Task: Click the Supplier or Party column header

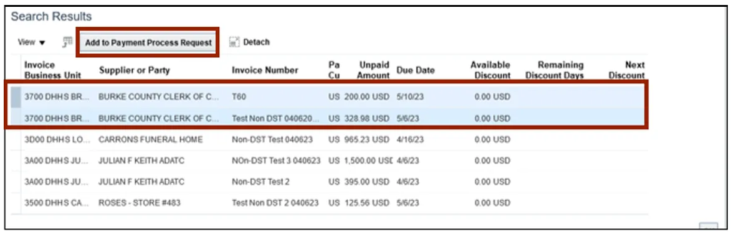Action: pos(134,71)
